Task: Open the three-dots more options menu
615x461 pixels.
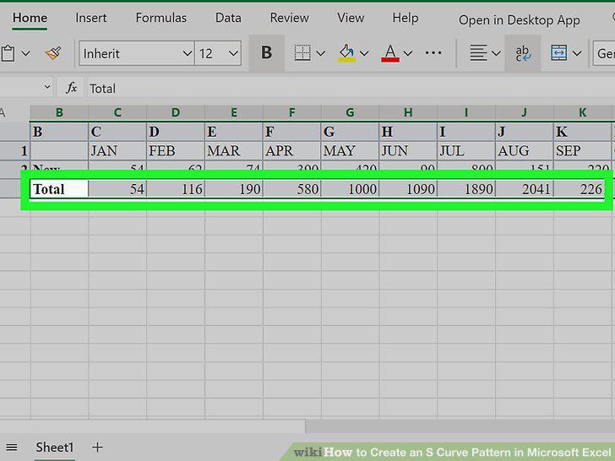Action: point(433,52)
